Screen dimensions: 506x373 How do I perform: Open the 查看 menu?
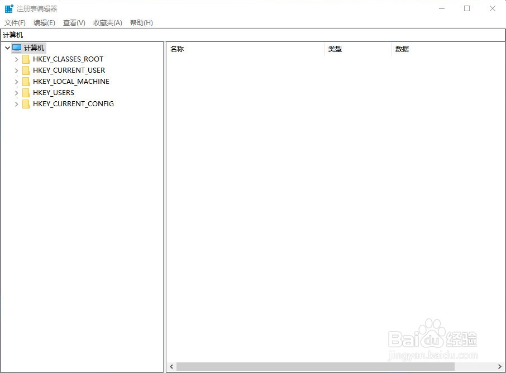tap(73, 22)
